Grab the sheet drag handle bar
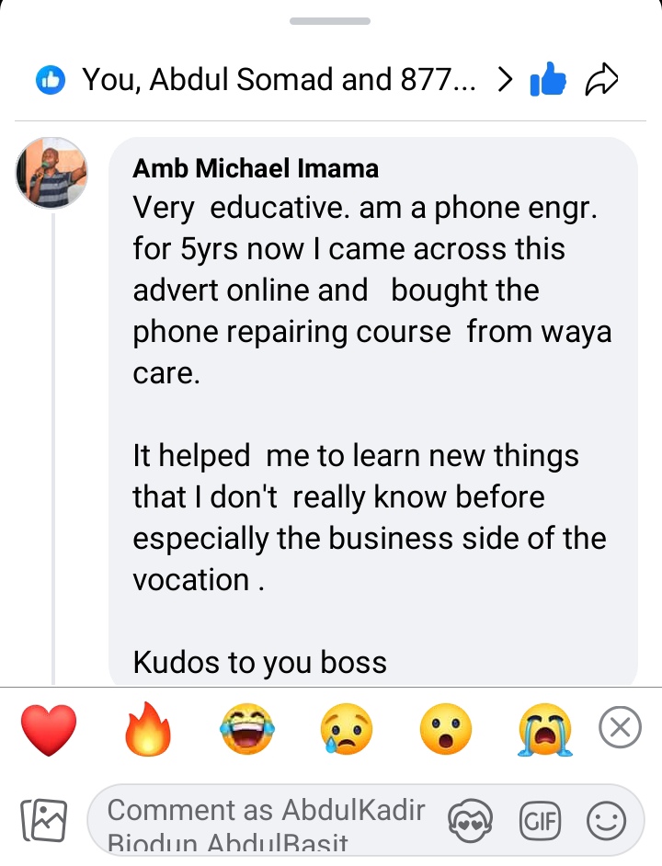The image size is (662, 866). 330,21
